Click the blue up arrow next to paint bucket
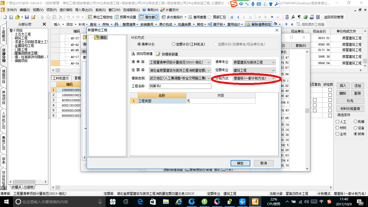368x207 pixels. click(286, 24)
